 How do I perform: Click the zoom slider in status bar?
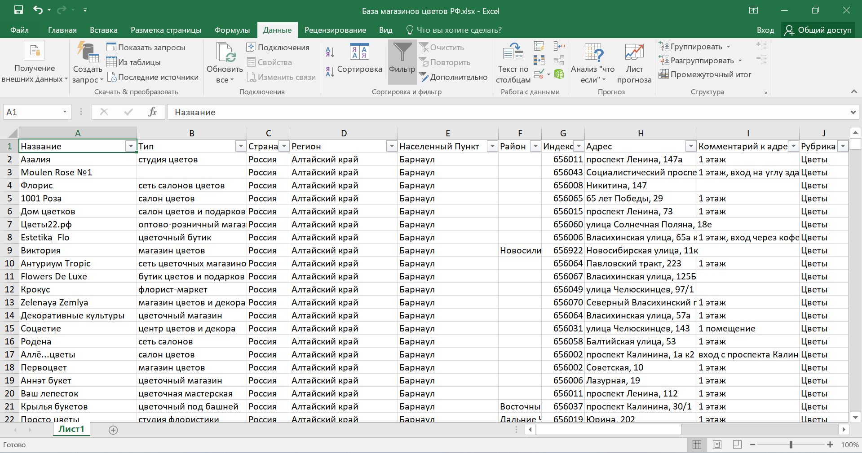pyautogui.click(x=791, y=445)
